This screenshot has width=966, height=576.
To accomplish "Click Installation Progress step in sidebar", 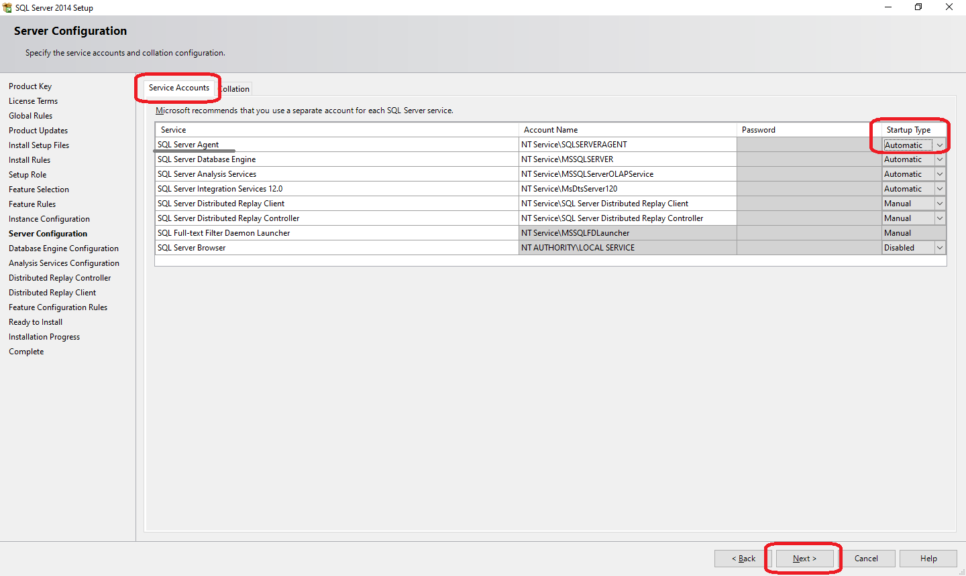I will click(44, 337).
